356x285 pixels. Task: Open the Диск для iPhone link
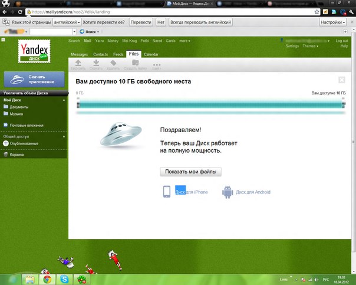(192, 192)
